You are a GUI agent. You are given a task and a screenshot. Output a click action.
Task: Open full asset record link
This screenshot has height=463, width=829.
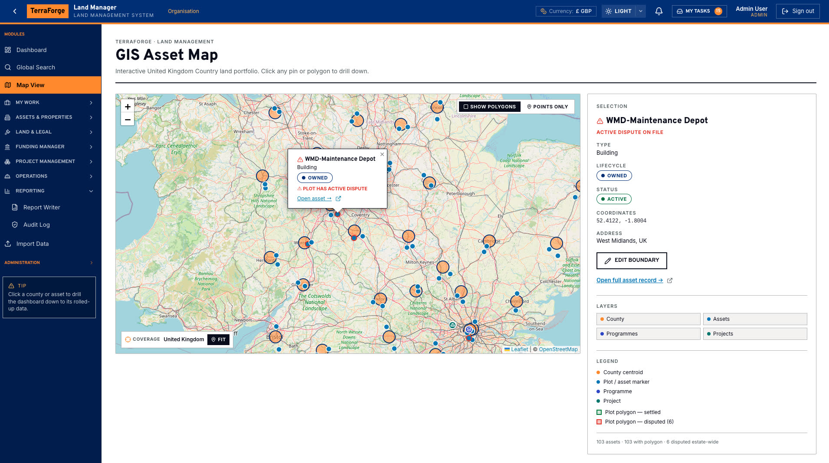(629, 280)
